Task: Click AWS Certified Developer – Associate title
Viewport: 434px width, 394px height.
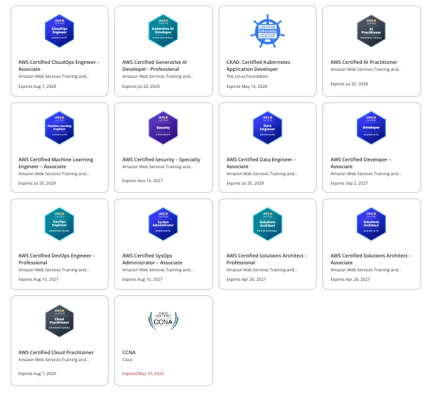Action: click(x=361, y=163)
